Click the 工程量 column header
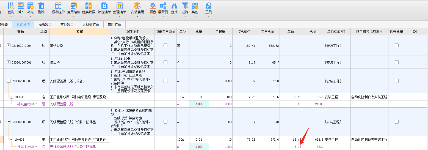Screen dimensions: 428x150 point(220,32)
